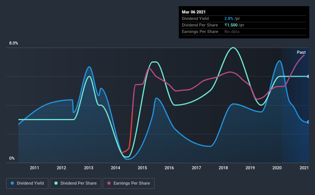Click the 'Past' region label
Image resolution: width=315 pixels, height=195 pixels.
point(301,52)
